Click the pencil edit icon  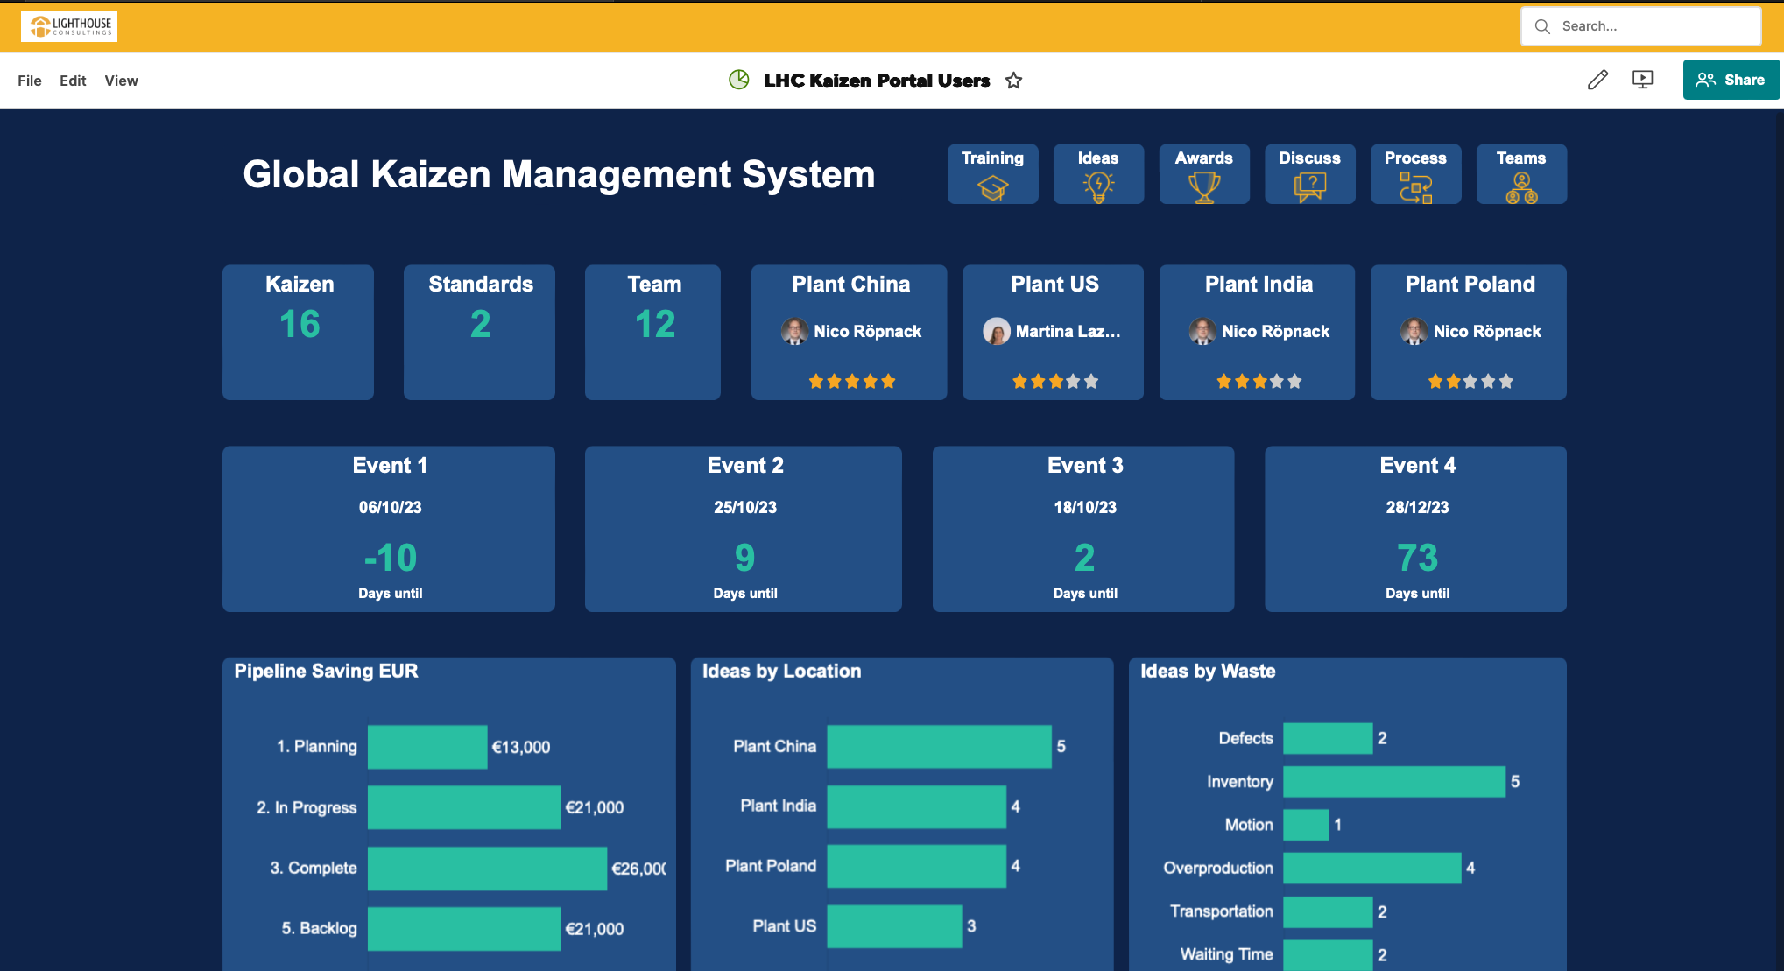click(1597, 80)
